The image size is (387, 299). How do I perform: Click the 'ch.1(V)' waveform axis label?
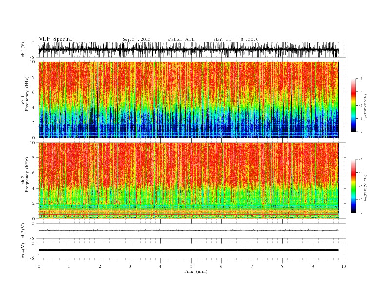pyautogui.click(x=23, y=49)
